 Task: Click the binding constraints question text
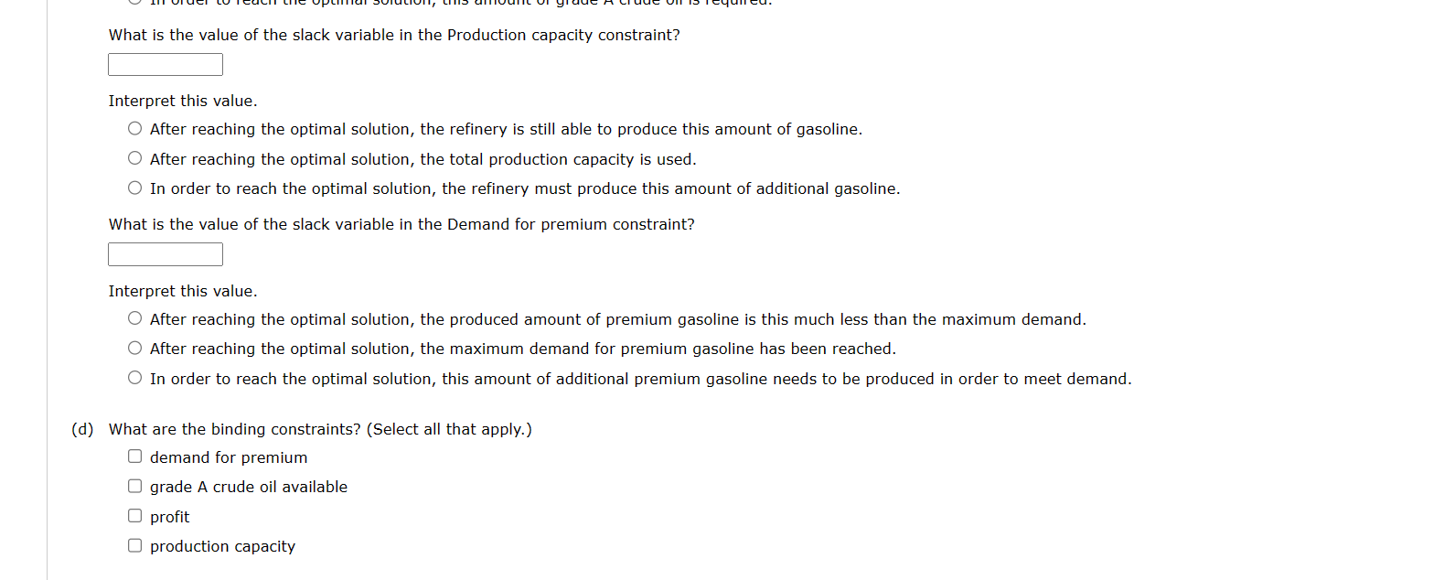(321, 428)
